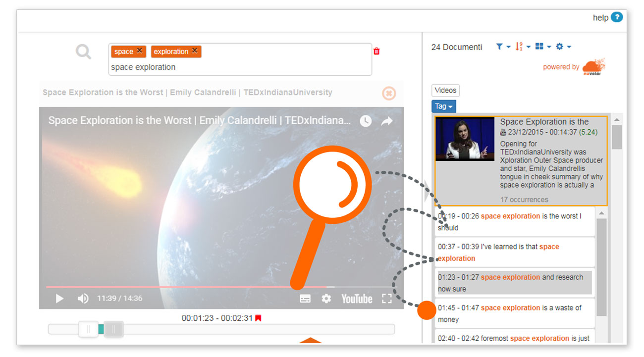Image resolution: width=644 pixels, height=357 pixels.
Task: Open the settings gear dropdown
Action: (563, 47)
